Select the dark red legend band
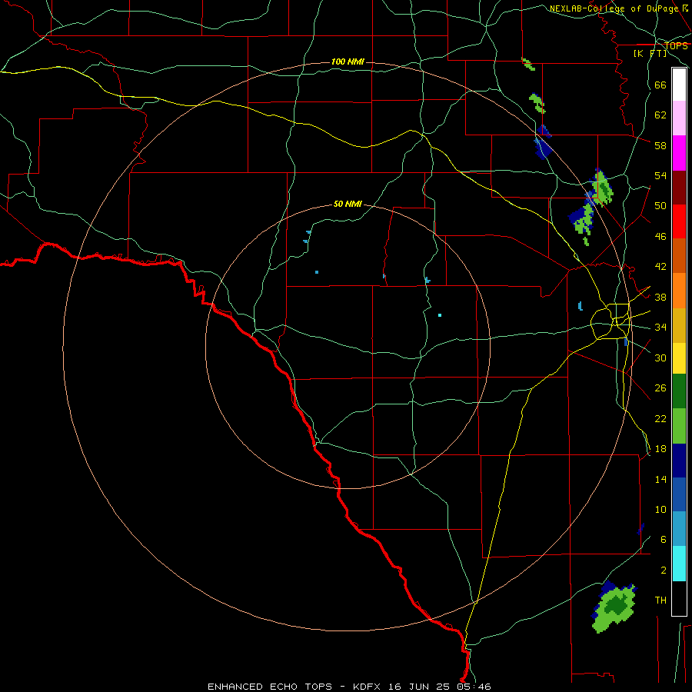692x692 pixels. pos(679,188)
